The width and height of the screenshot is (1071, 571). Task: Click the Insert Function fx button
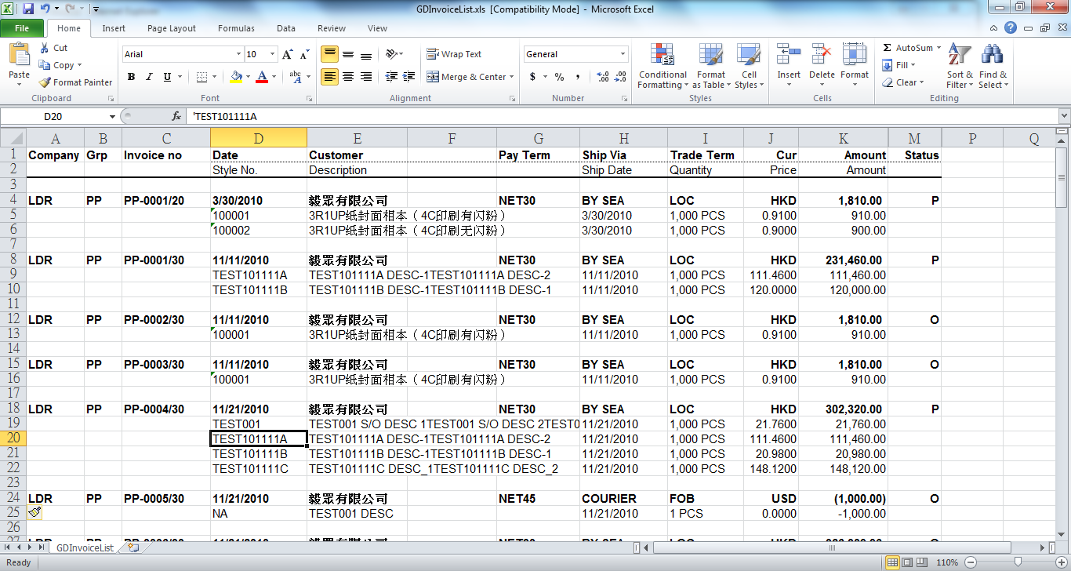coord(176,116)
